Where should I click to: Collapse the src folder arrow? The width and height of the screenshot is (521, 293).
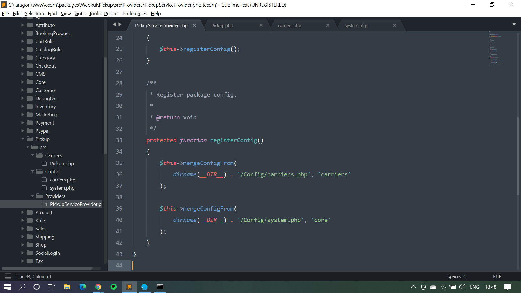coord(28,147)
